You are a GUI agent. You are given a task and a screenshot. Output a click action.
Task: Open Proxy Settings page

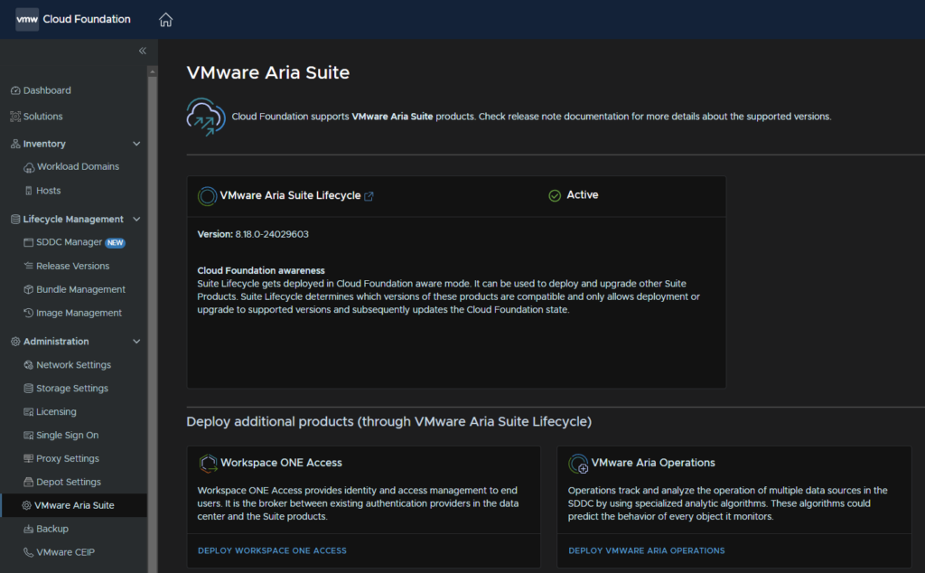pos(68,458)
